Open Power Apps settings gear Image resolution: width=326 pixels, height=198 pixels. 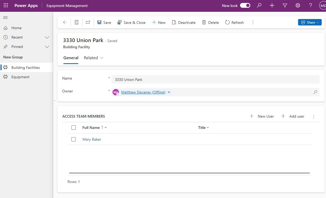click(x=298, y=5)
